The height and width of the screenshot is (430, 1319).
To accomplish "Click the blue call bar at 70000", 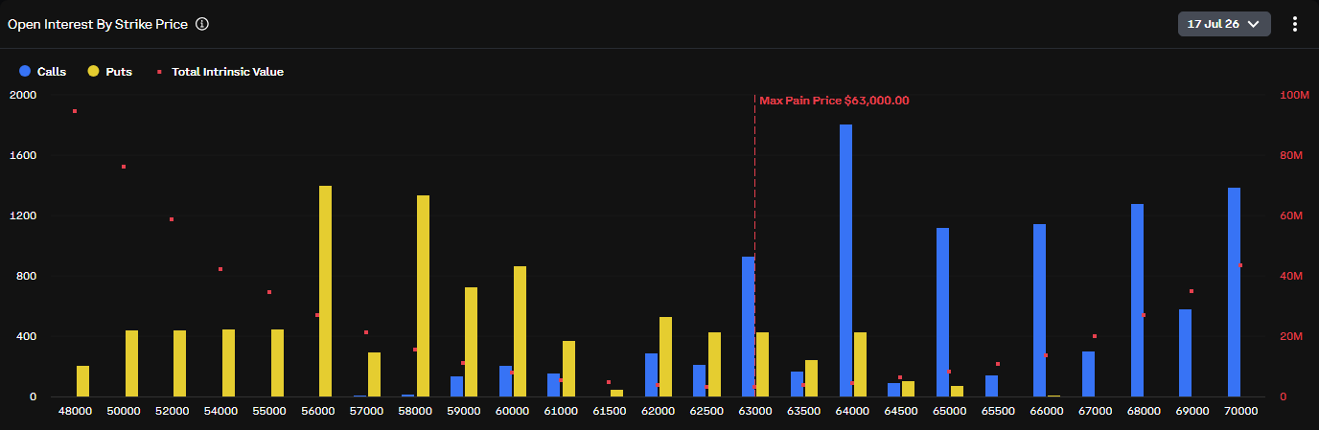I will coord(1234,292).
